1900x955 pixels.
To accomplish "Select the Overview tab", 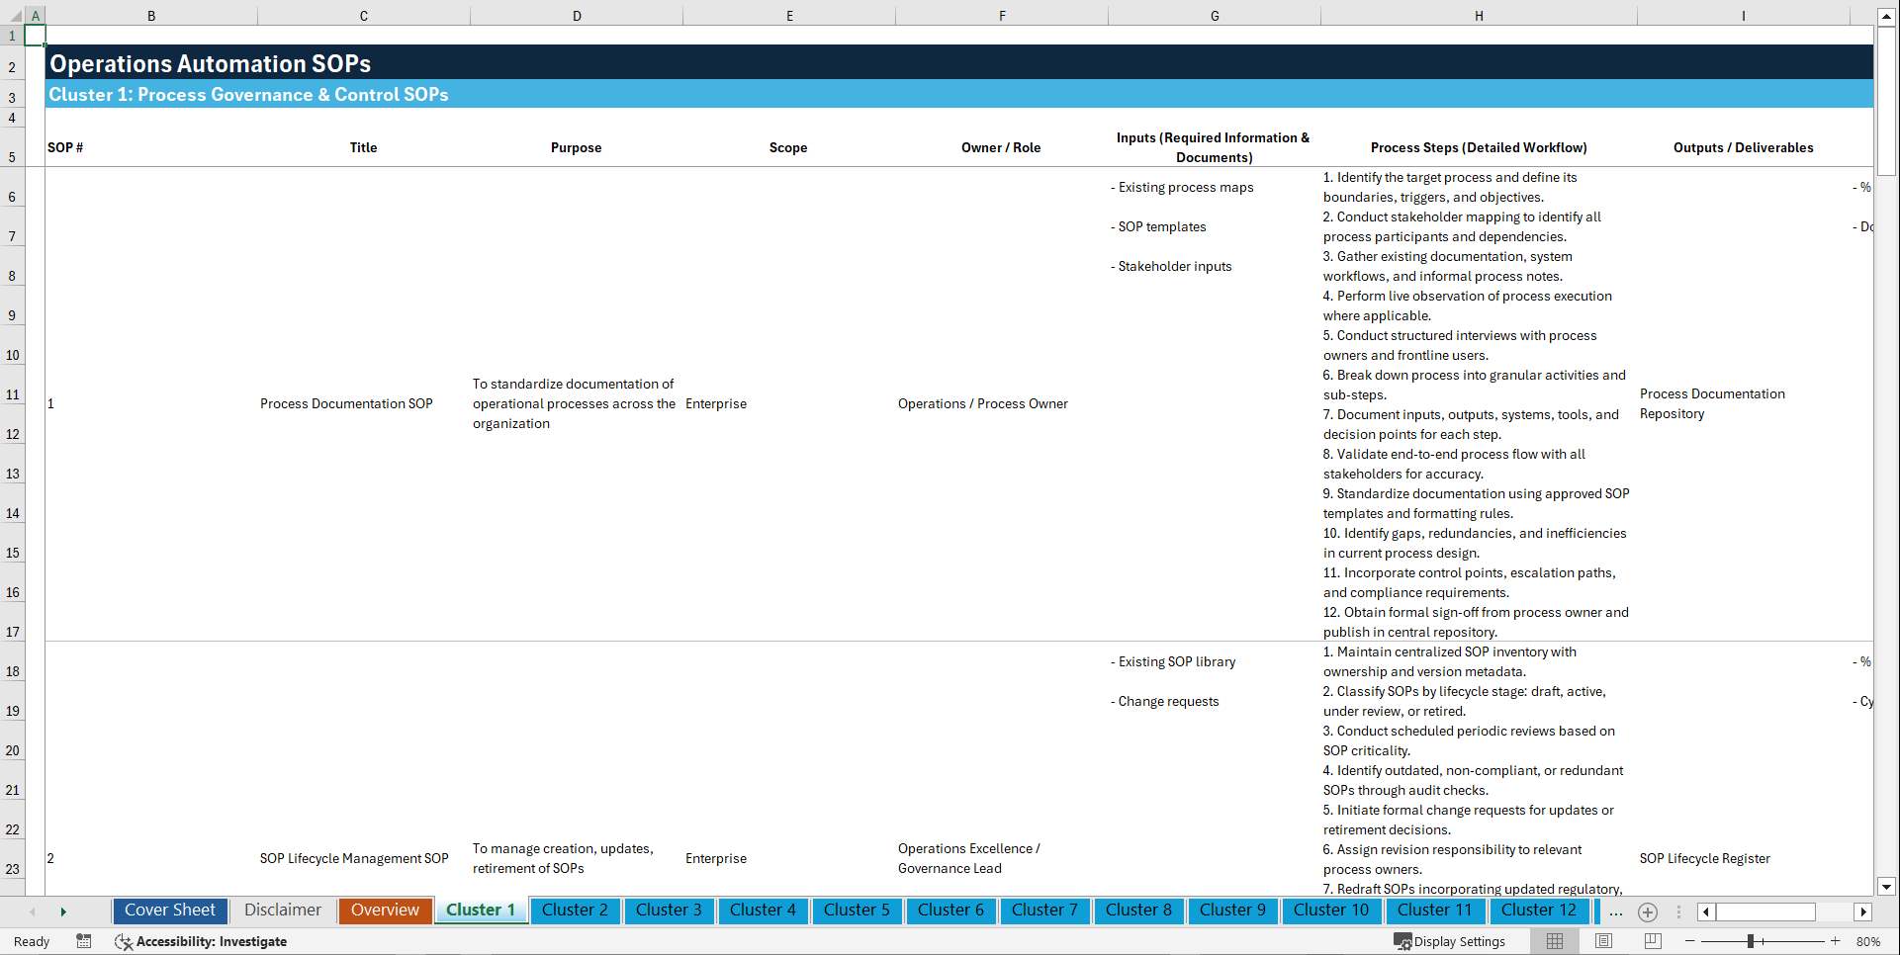I will (385, 911).
